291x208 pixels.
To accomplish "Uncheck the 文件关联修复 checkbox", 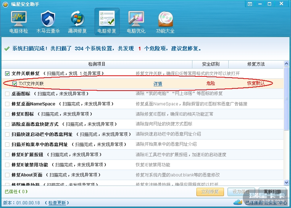I will tap(7, 74).
